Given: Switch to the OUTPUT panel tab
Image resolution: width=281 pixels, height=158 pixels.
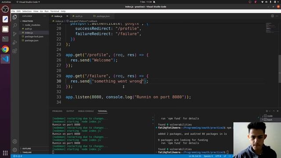Looking at the screenshot, I should (70, 111).
